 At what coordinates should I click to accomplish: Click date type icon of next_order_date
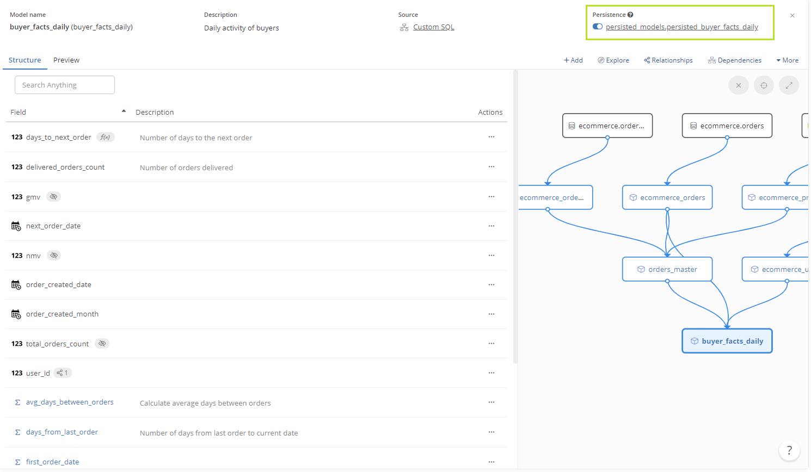16,226
